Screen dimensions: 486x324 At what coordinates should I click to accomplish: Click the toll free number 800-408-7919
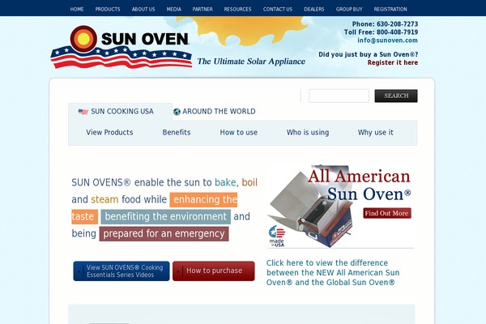coord(398,32)
